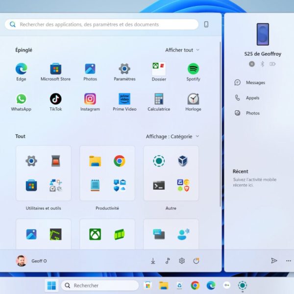Open Messages in phone panel

click(249, 82)
